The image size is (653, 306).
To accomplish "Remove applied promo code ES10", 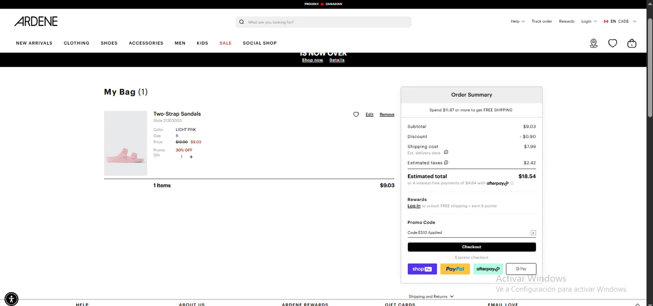I will click(533, 233).
